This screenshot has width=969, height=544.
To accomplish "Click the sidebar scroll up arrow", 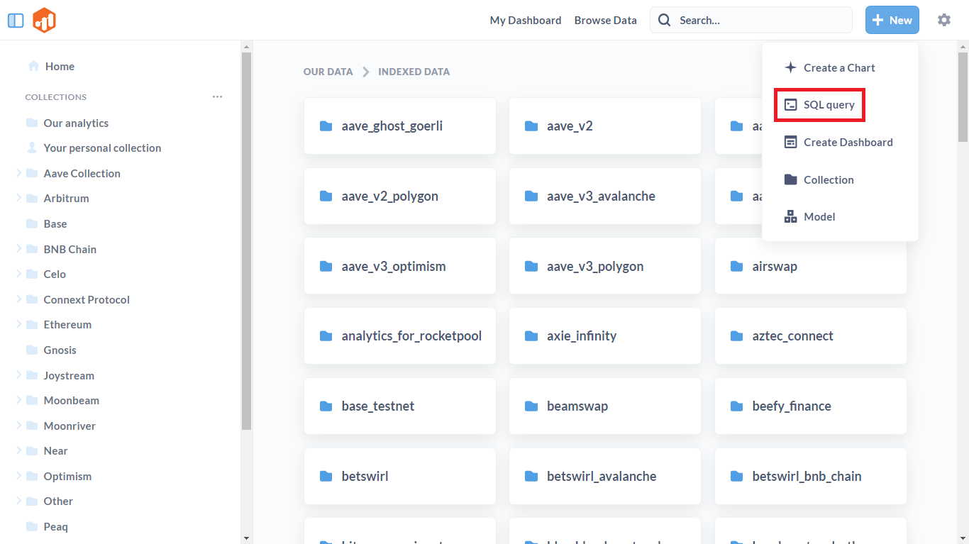I will [246, 47].
